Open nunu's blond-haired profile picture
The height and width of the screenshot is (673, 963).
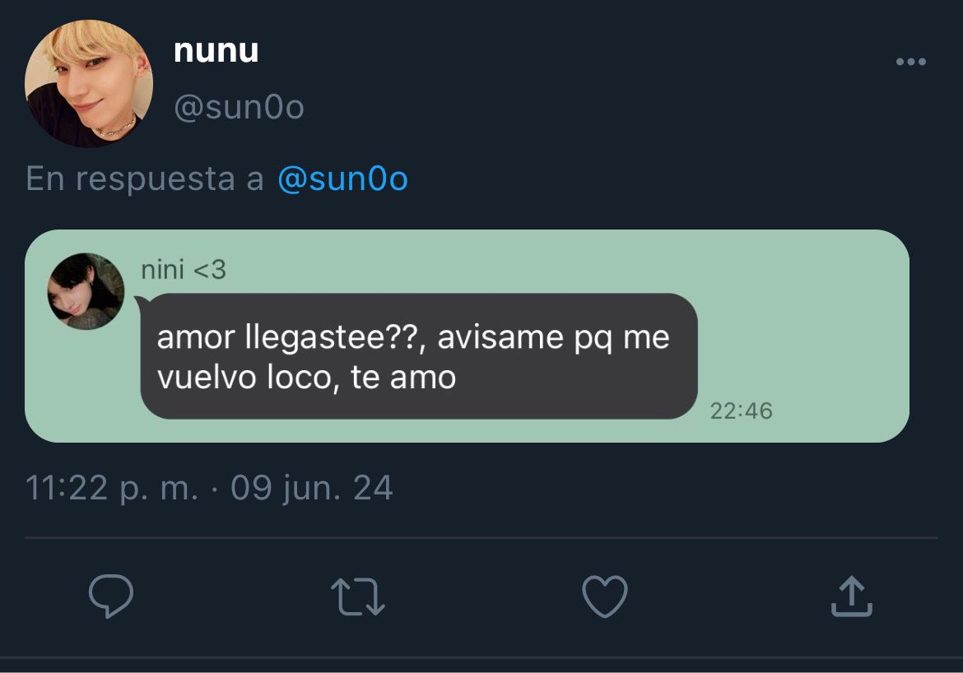(88, 84)
